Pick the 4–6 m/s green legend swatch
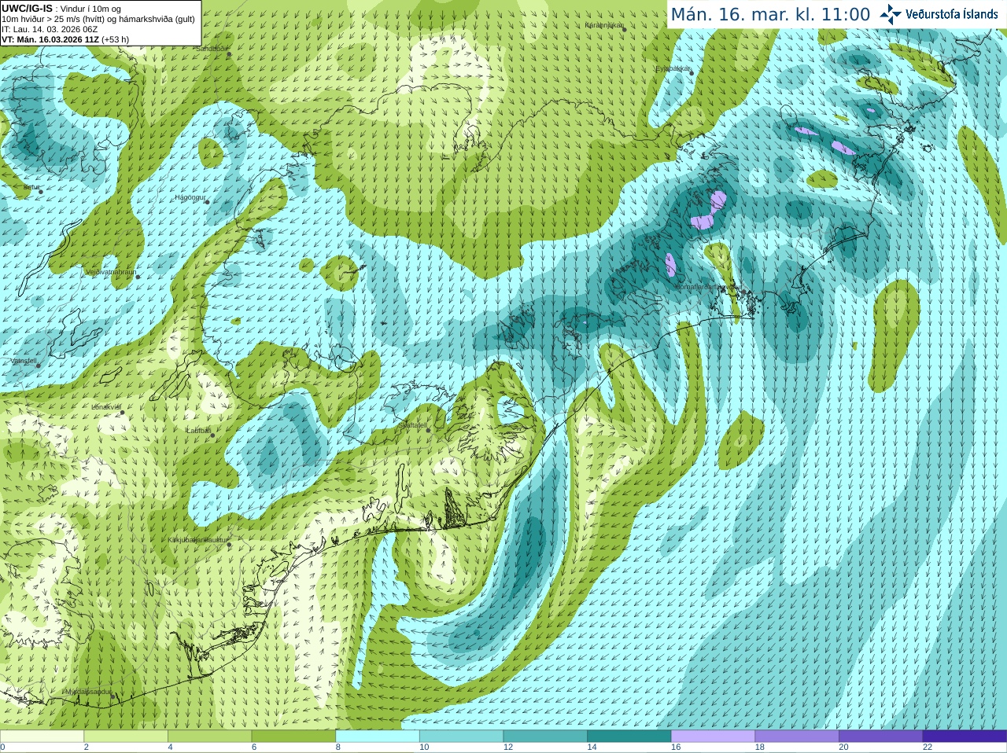 pos(209,736)
